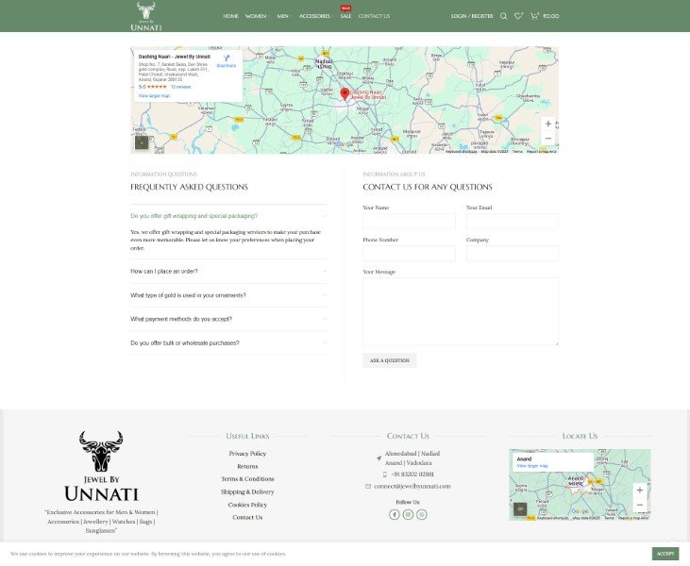
Task: Click 'View larger map' on main map card
Action: click(154, 96)
